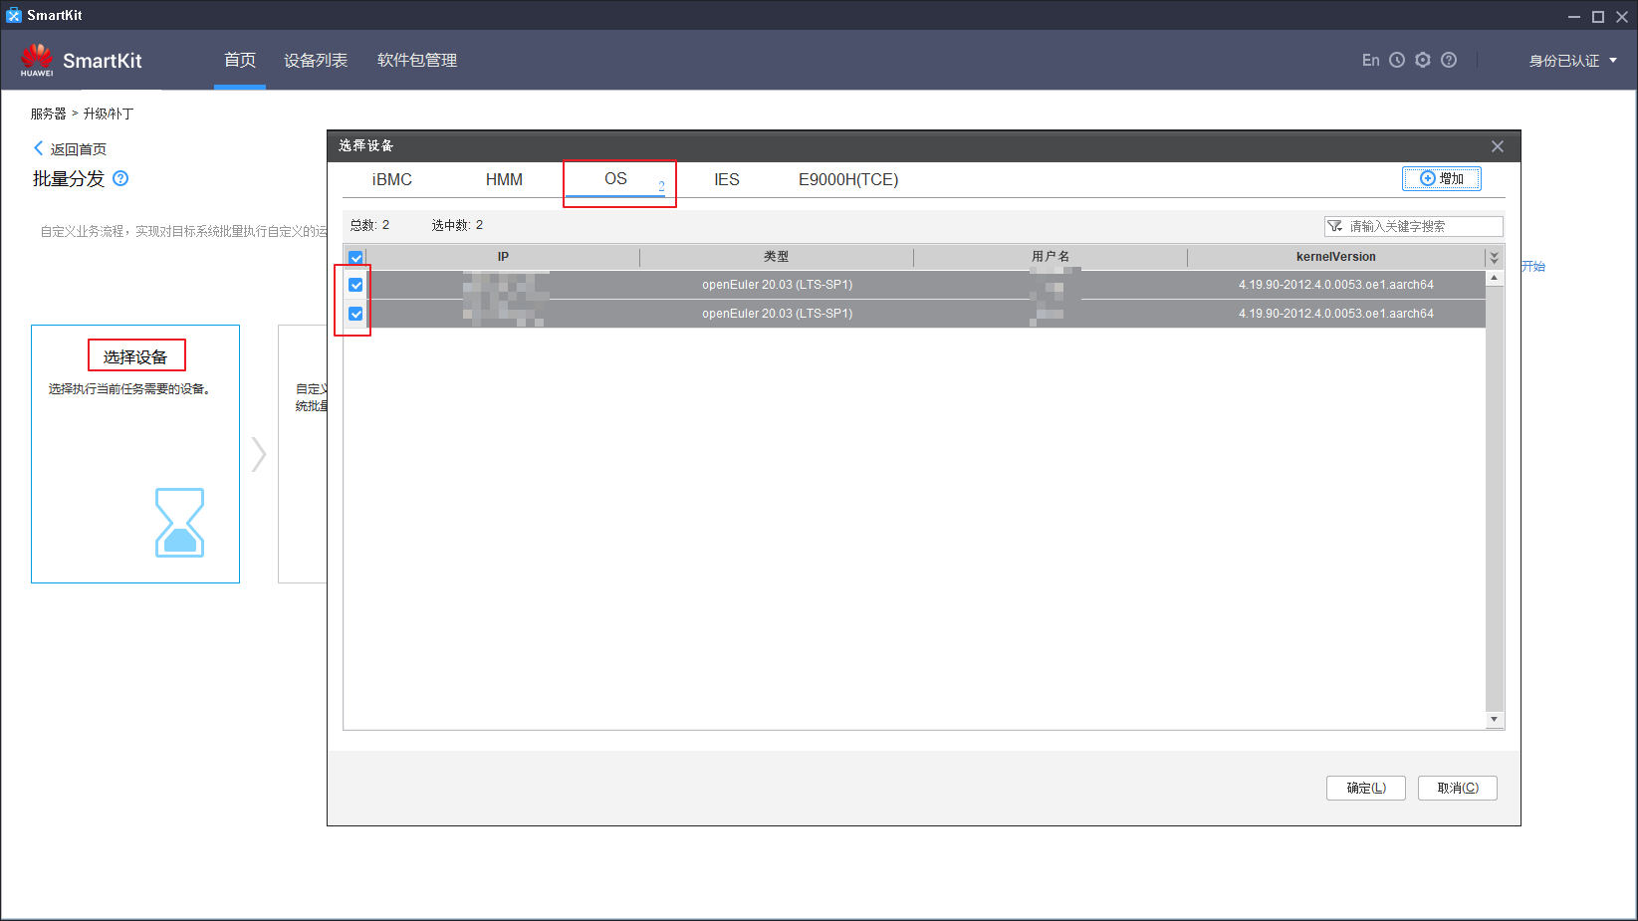Click the 开始 link at right

(x=1533, y=267)
